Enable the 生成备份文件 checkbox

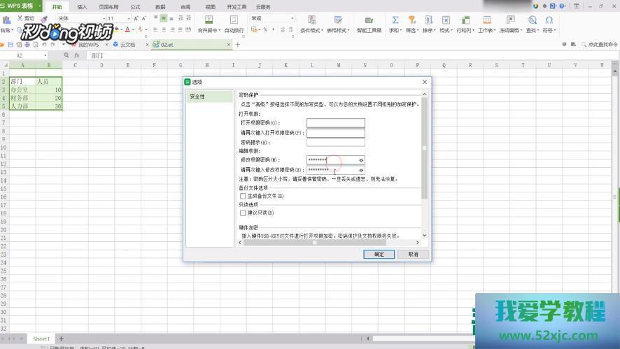pyautogui.click(x=243, y=197)
